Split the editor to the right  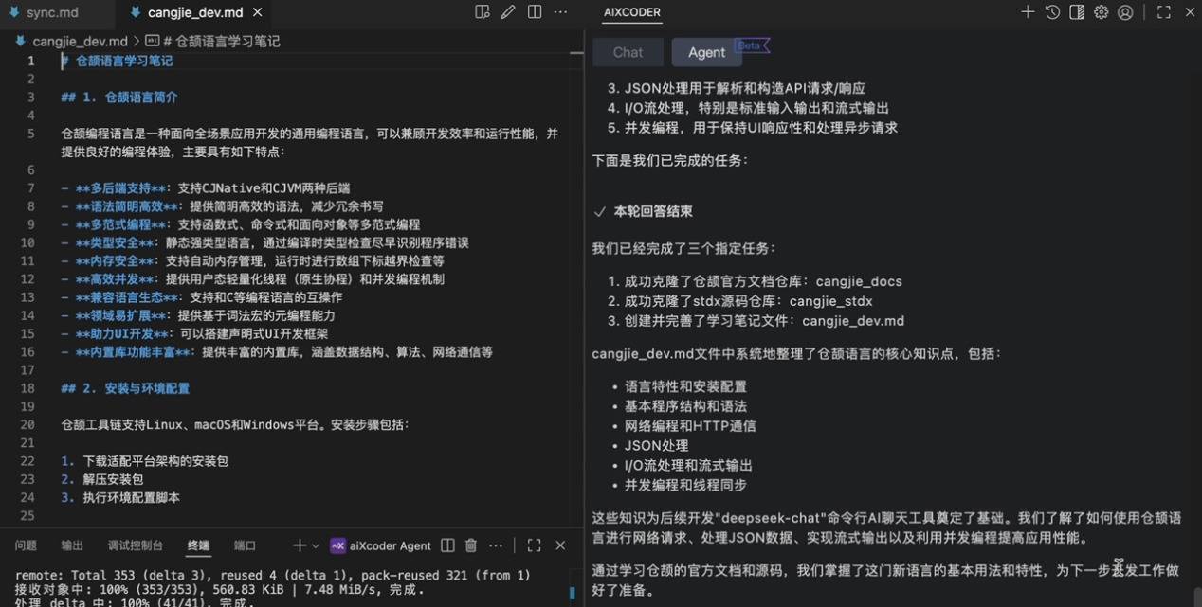coord(535,12)
